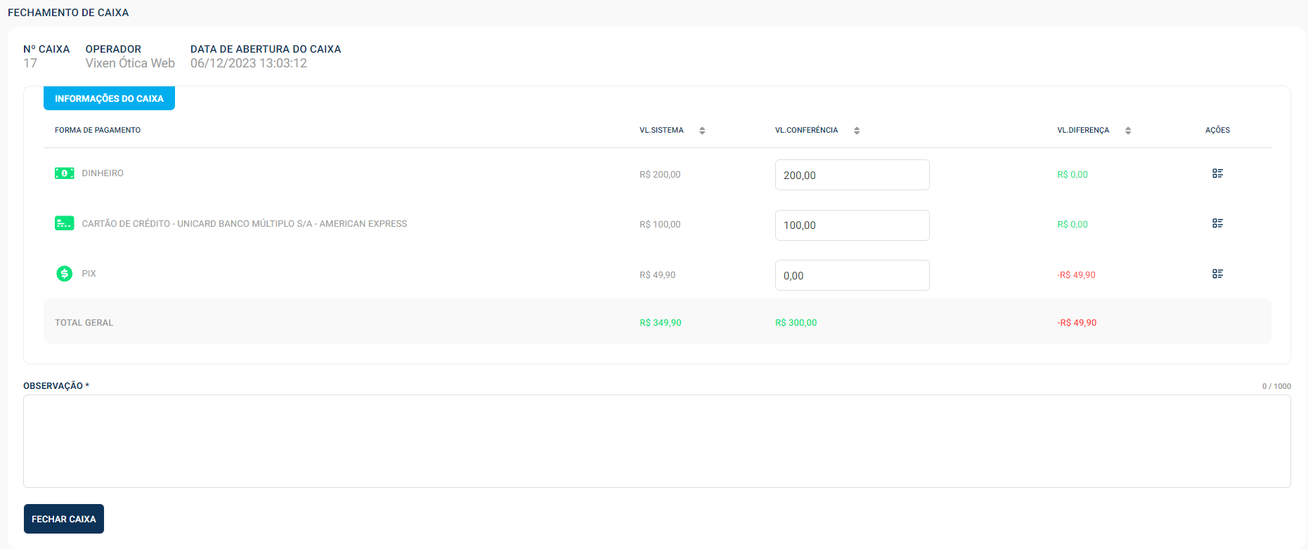Click the credit card icon for Cartão de Crédito

click(x=64, y=223)
